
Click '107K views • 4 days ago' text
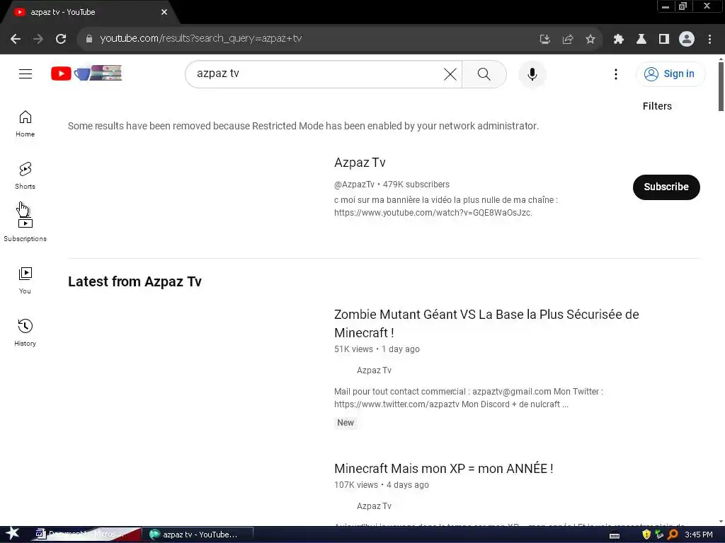click(382, 485)
